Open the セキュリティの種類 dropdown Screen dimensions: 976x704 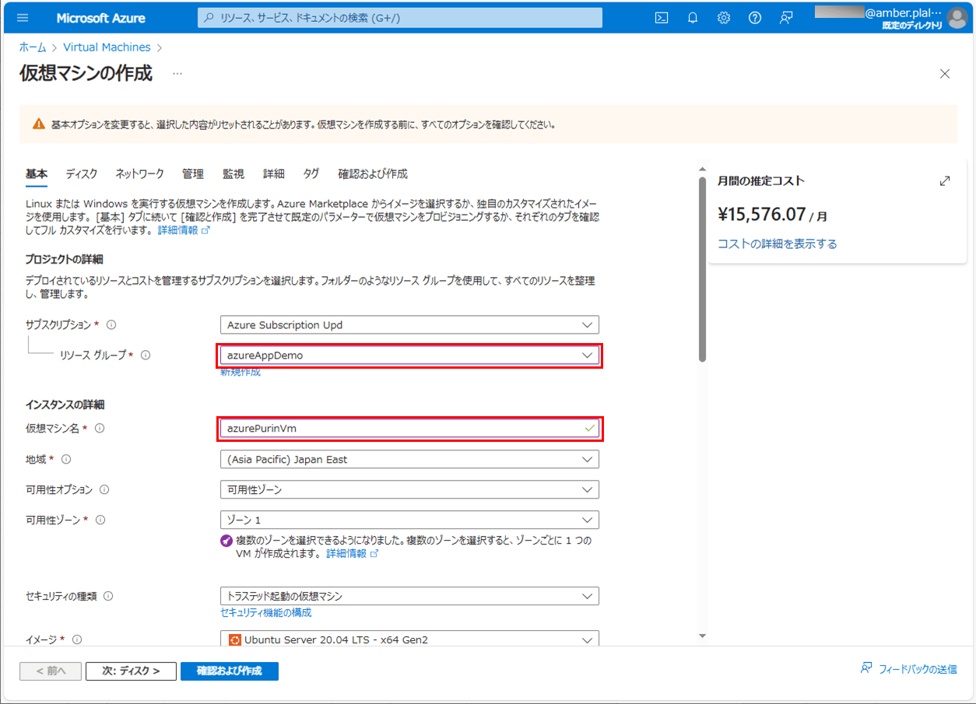coord(409,596)
